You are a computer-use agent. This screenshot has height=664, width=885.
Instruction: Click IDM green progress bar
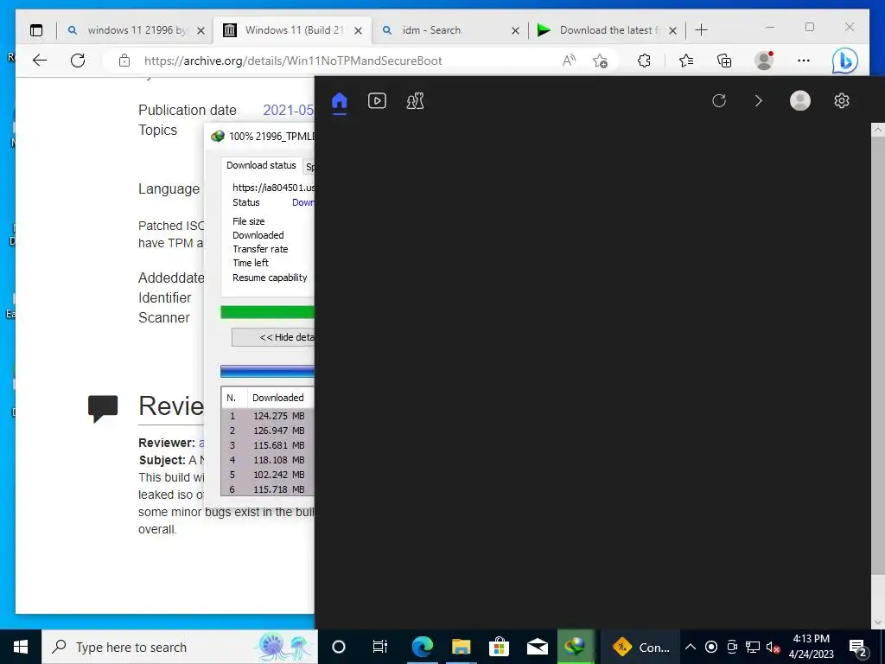coord(268,311)
